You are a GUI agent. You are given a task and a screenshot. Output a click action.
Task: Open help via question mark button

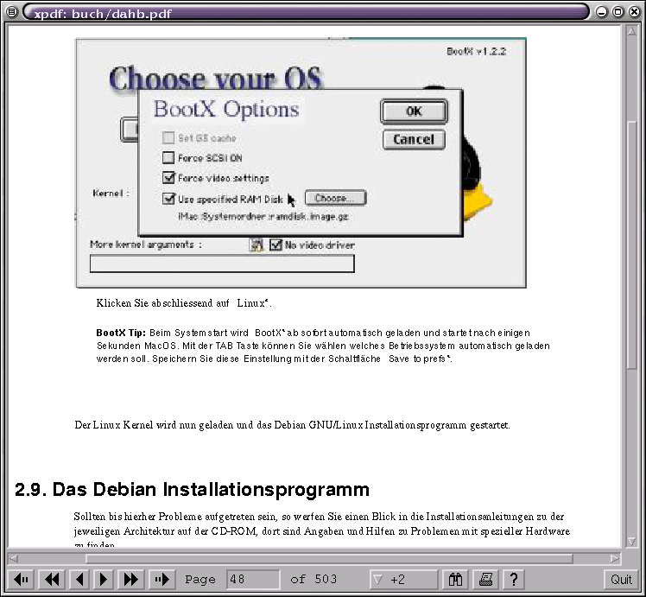(513, 580)
